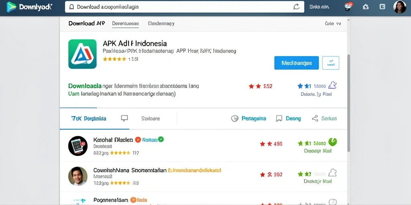The width and height of the screenshot is (411, 205).
Task: Select the 'Tok Durgtniila' tab
Action: pos(89,119)
